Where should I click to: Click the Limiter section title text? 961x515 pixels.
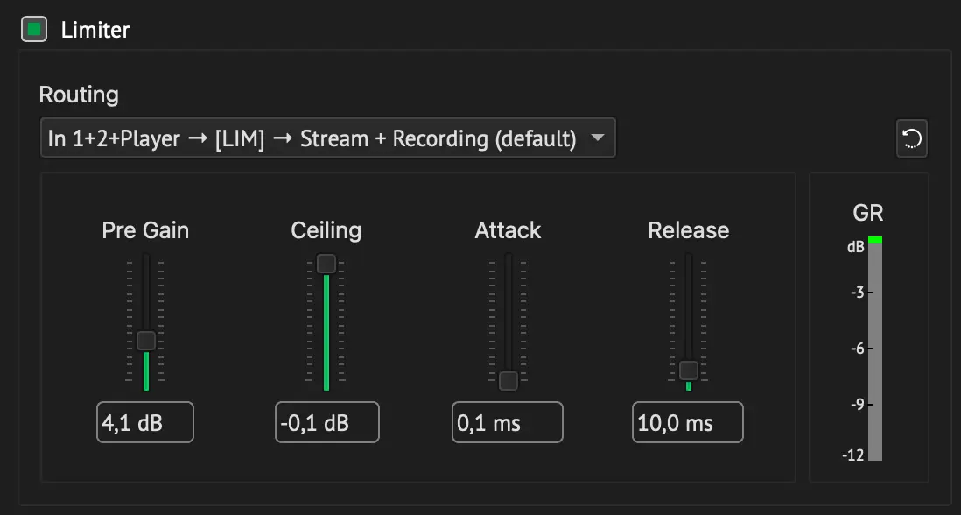pyautogui.click(x=95, y=30)
